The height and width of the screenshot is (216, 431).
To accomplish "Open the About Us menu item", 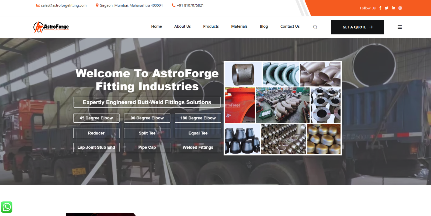I will point(182,26).
